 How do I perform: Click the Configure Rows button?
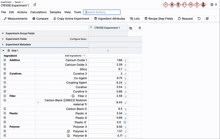coord(78,39)
